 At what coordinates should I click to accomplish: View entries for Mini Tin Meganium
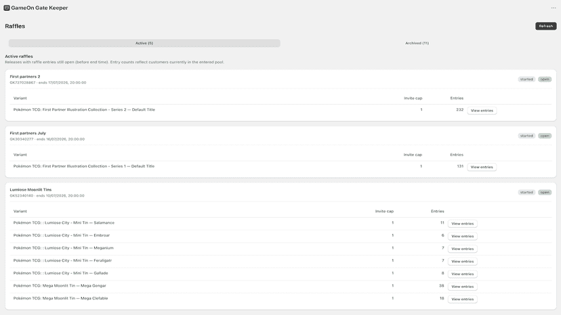[462, 249]
